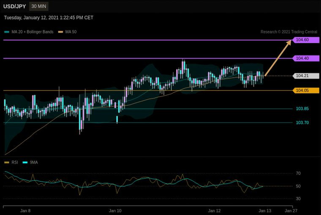
Task: Click the USD/JPY symbol title
Action: [x=14, y=6]
